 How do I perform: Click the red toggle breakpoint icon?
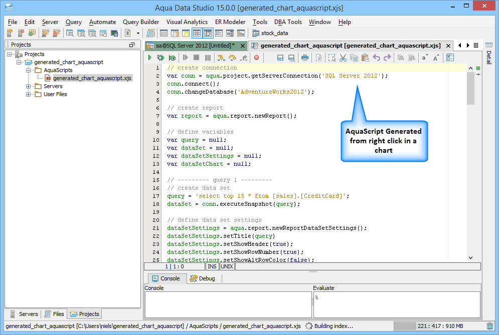(x=256, y=58)
